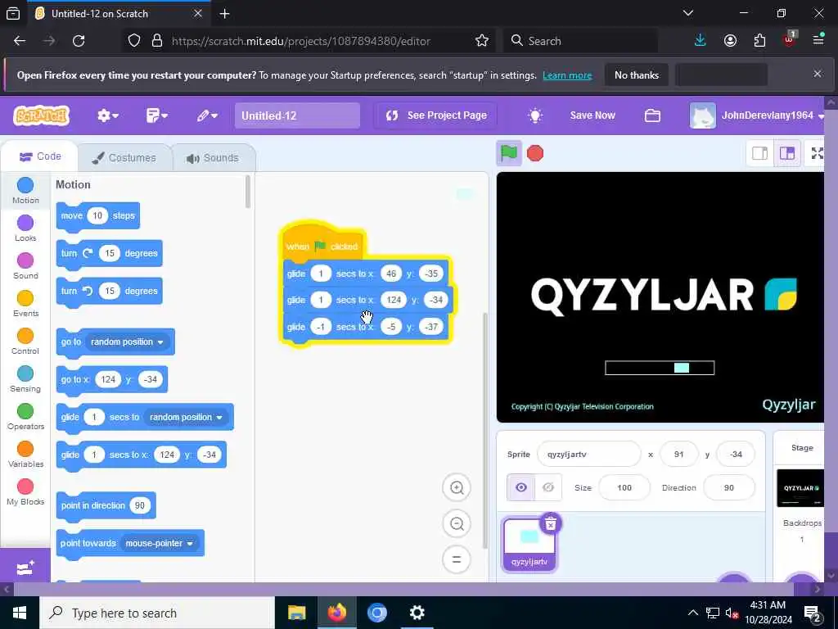Select the Stage backdrop thumbnail
This screenshot has height=629, width=838.
(800, 488)
